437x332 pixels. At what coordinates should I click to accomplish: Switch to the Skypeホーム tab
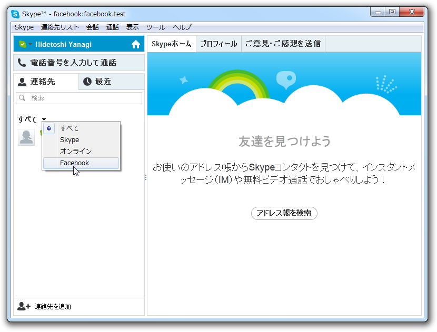coord(173,44)
